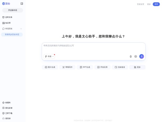Expand the 对话历史 chevron
The height and width of the screenshot is (122, 162).
(21, 29)
